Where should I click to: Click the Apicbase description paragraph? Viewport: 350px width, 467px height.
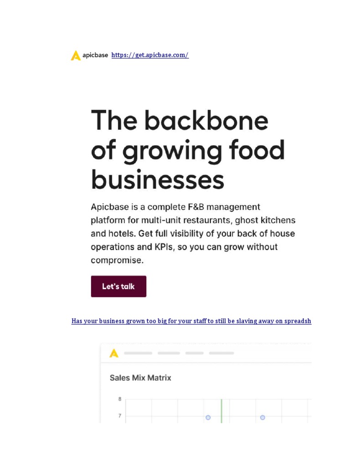[193, 233]
